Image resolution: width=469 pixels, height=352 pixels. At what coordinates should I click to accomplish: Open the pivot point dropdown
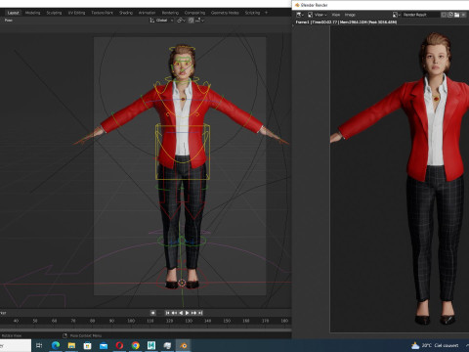point(181,21)
